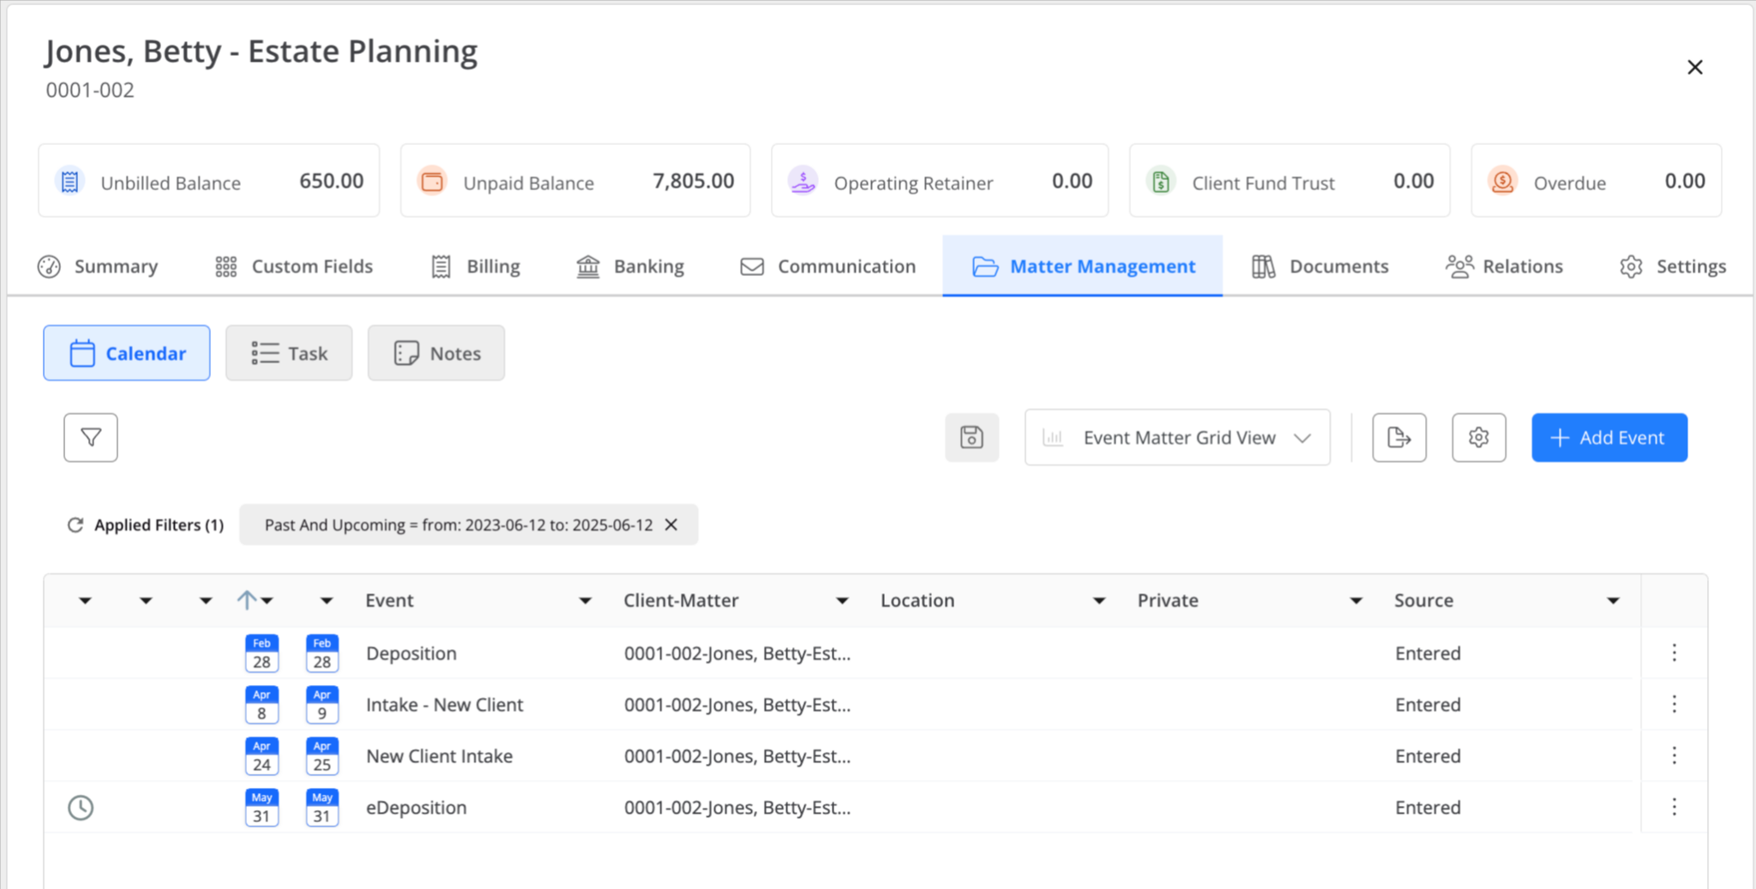Click the save grid view disk icon
This screenshot has height=889, width=1756.
click(x=971, y=438)
